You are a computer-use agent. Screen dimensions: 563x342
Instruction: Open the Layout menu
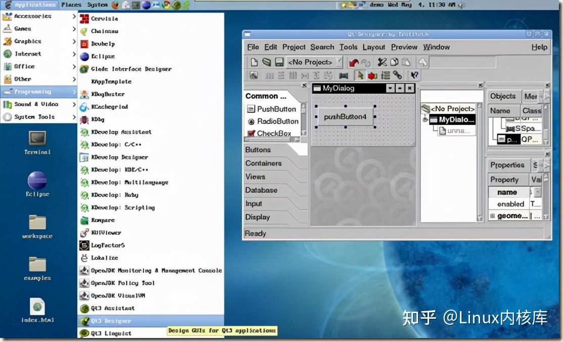374,47
